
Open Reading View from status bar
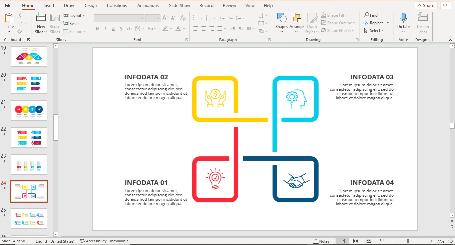tap(369, 241)
